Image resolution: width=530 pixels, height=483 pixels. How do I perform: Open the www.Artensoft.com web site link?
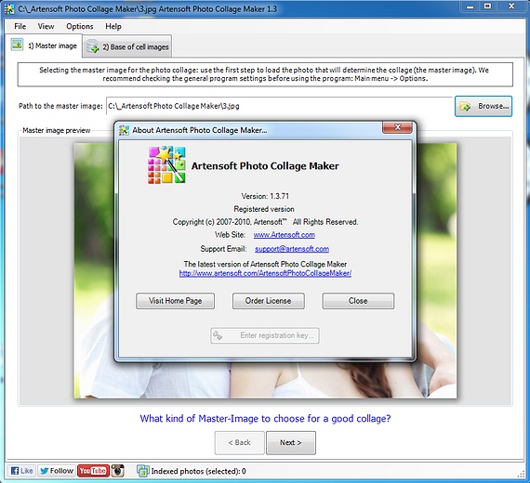(x=285, y=235)
